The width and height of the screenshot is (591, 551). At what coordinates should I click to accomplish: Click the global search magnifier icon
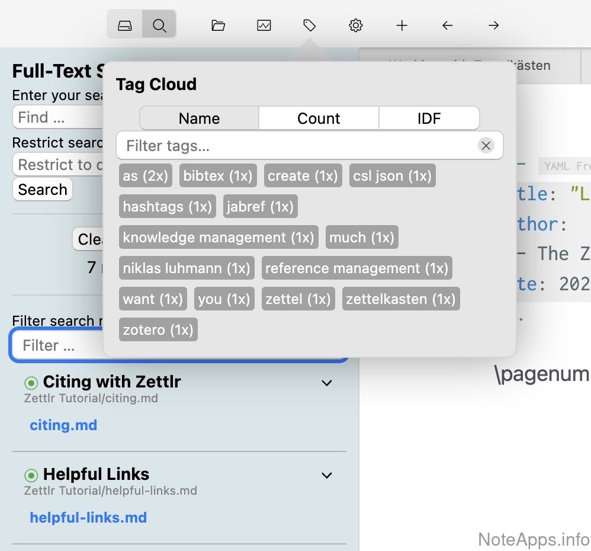tap(159, 25)
